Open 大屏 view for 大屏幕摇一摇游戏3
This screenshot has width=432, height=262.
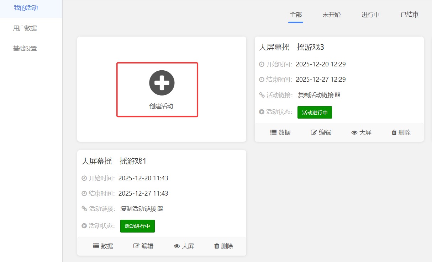[x=361, y=132]
